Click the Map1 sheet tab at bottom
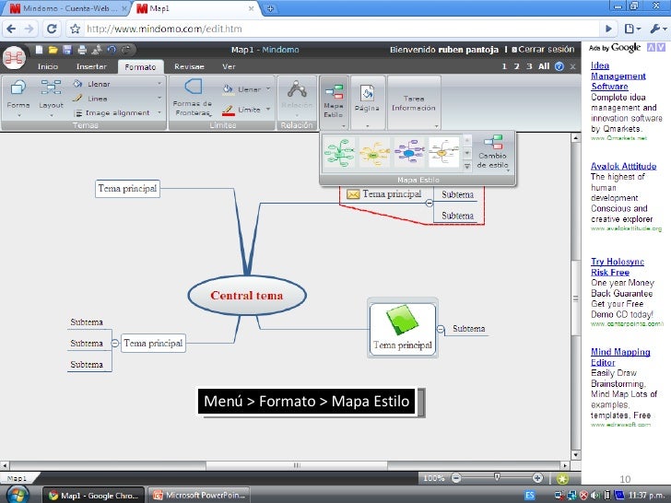Image resolution: width=671 pixels, height=503 pixels. [18, 478]
